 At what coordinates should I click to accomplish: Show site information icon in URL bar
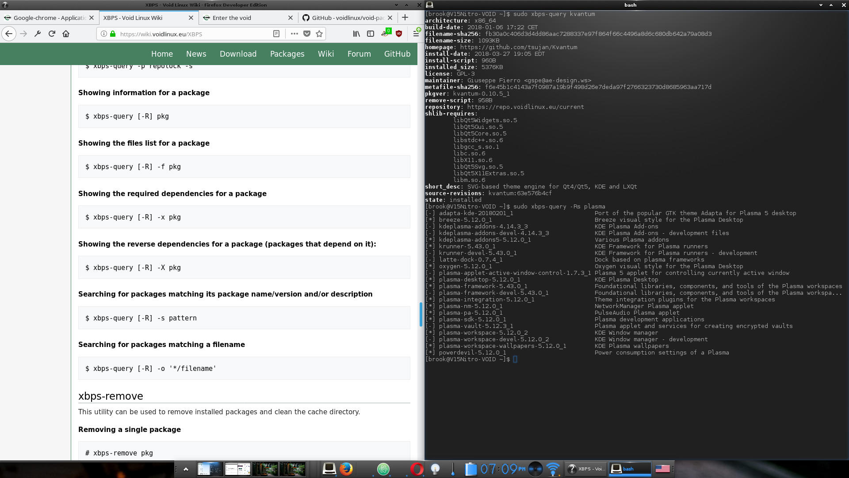[x=103, y=34]
